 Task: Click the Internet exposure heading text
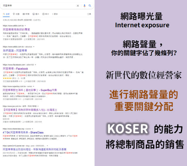[x=142, y=25]
